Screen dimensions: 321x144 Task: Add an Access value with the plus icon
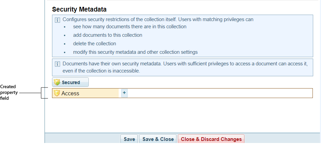[124, 93]
